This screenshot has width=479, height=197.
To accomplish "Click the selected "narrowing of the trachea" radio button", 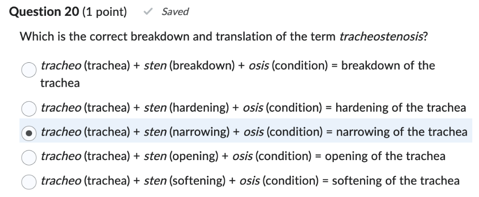I will click(29, 132).
